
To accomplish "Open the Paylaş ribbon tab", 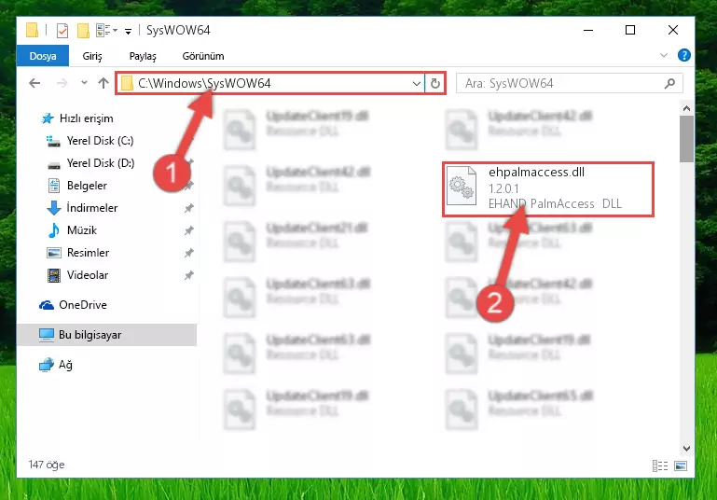I will tap(143, 56).
